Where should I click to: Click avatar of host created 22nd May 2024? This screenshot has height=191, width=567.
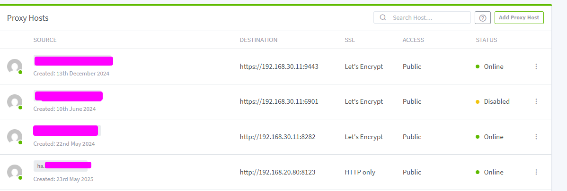pyautogui.click(x=15, y=137)
